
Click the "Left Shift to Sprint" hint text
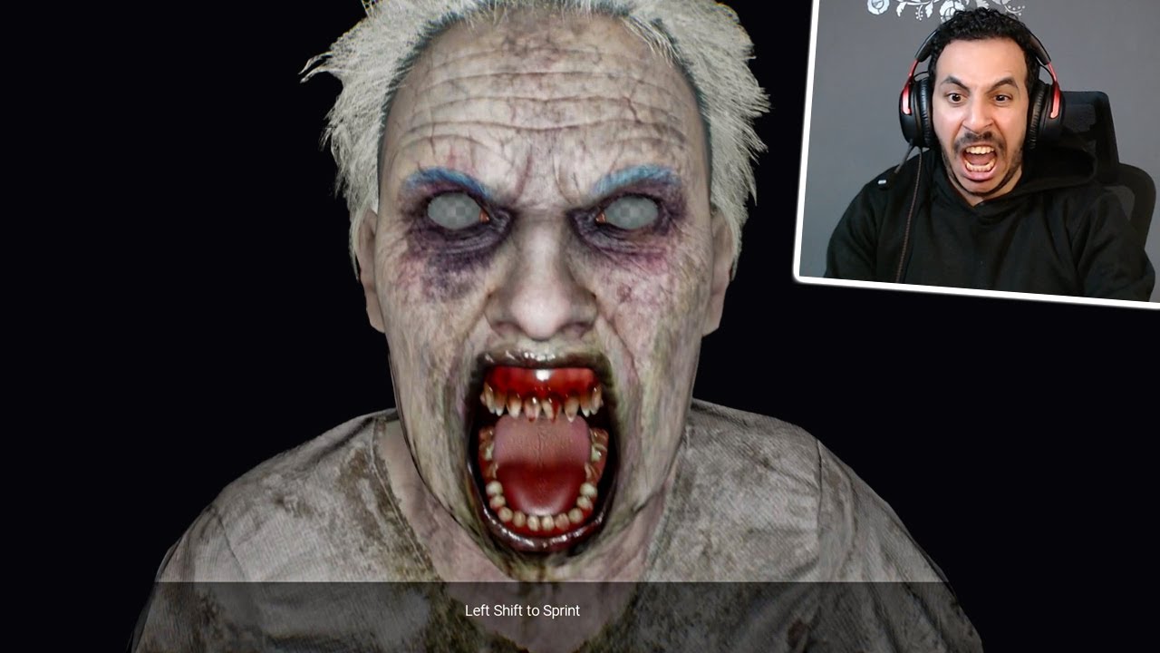click(522, 611)
